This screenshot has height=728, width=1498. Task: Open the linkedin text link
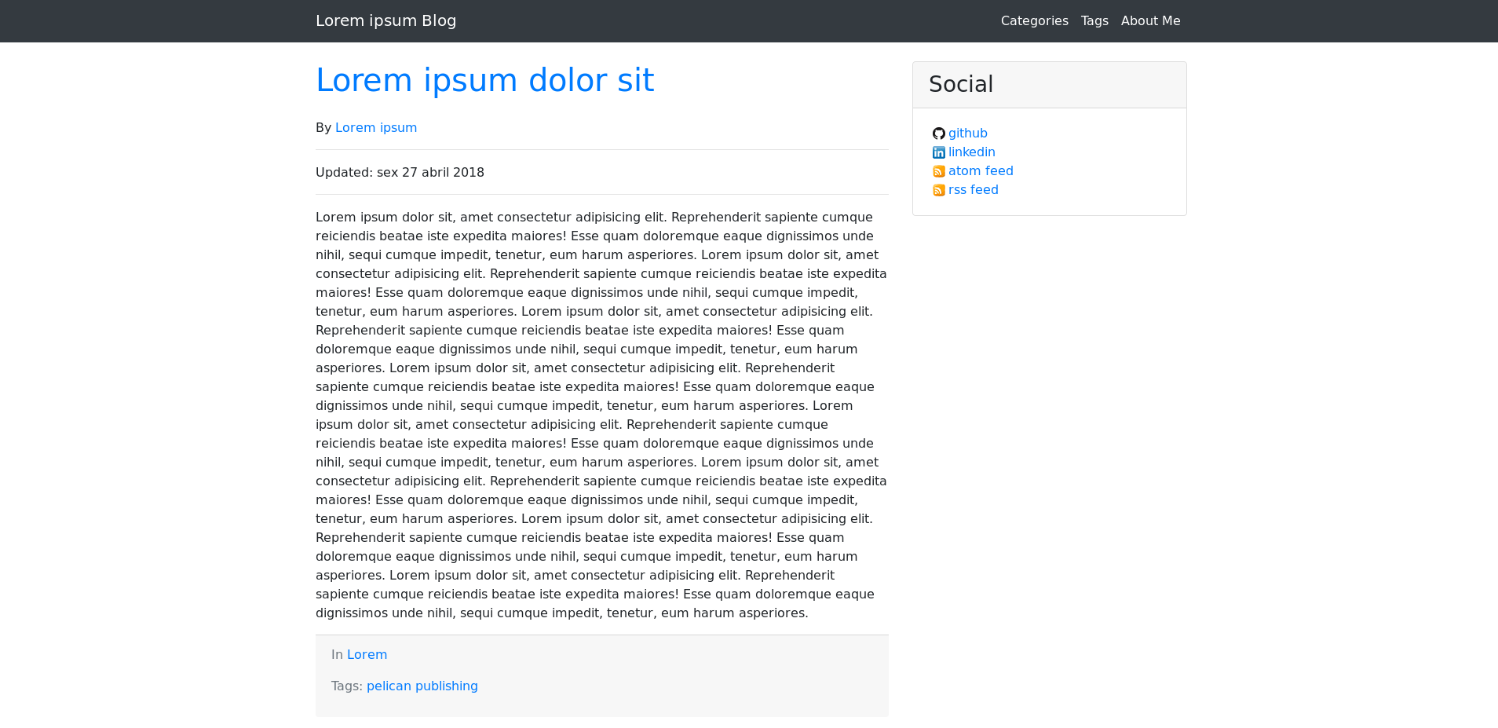(971, 152)
